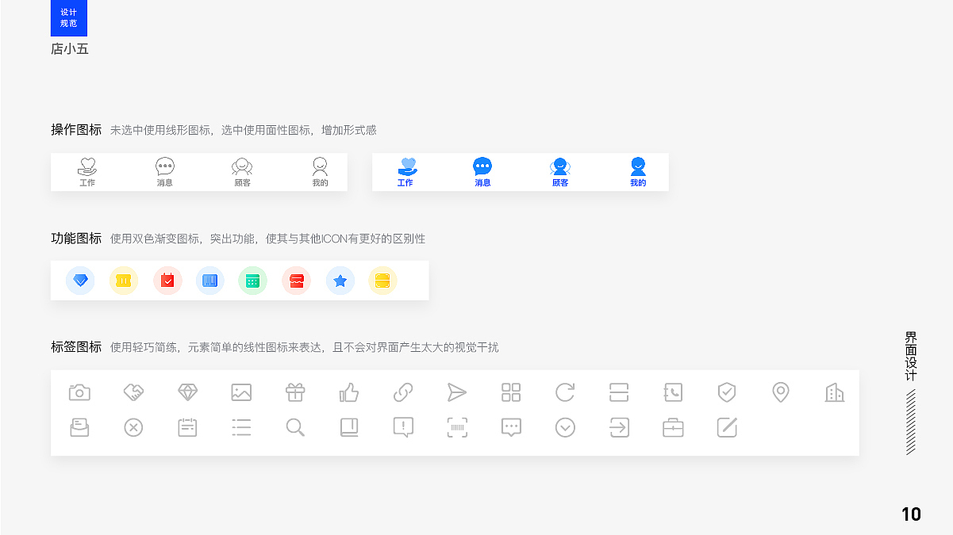The image size is (953, 535).
Task: Open the unselected gray 工作 tab
Action: click(x=87, y=172)
